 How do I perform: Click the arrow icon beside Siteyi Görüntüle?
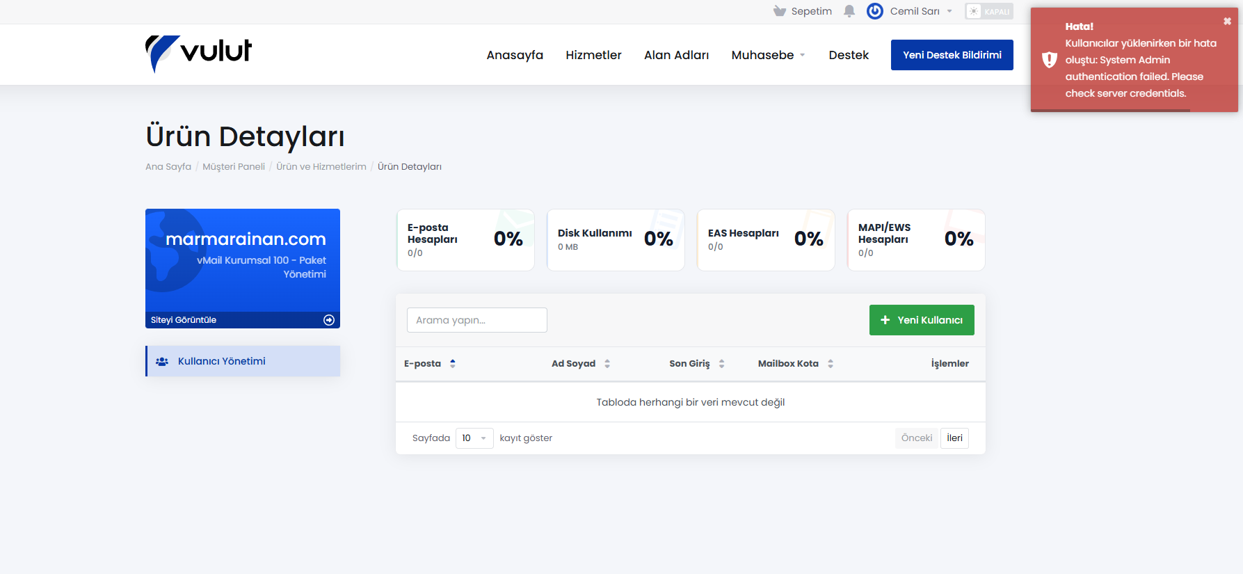[x=329, y=320]
